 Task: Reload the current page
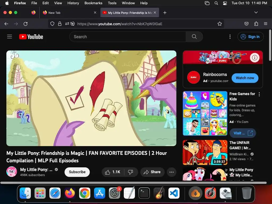coord(25,24)
